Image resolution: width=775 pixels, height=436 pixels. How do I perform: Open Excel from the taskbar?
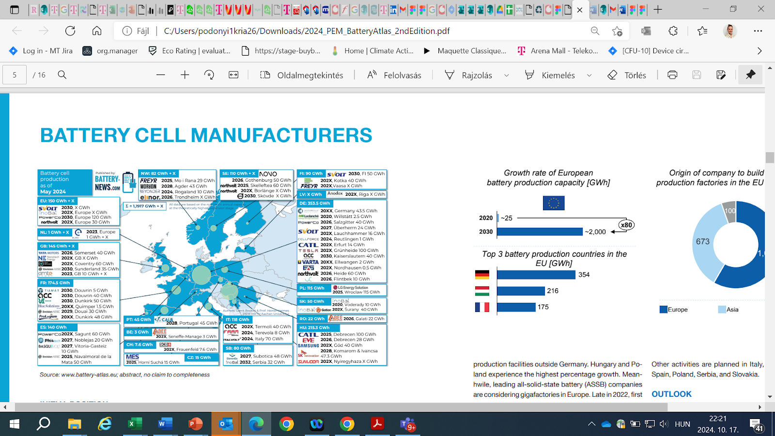pos(135,424)
